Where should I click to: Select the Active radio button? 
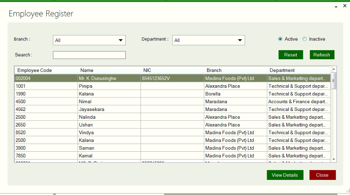pos(280,39)
